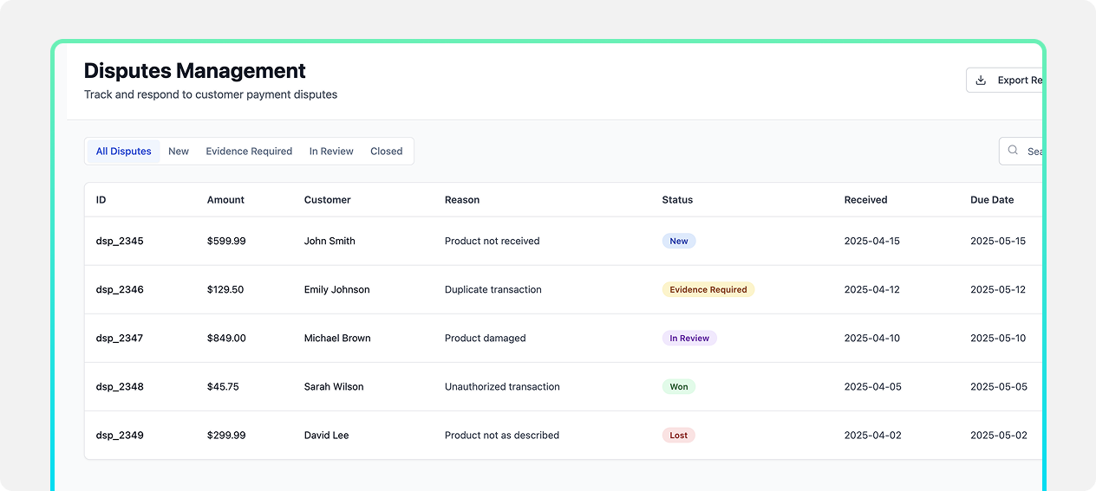Filter by the Closed tab
The image size is (1096, 491).
pyautogui.click(x=386, y=152)
